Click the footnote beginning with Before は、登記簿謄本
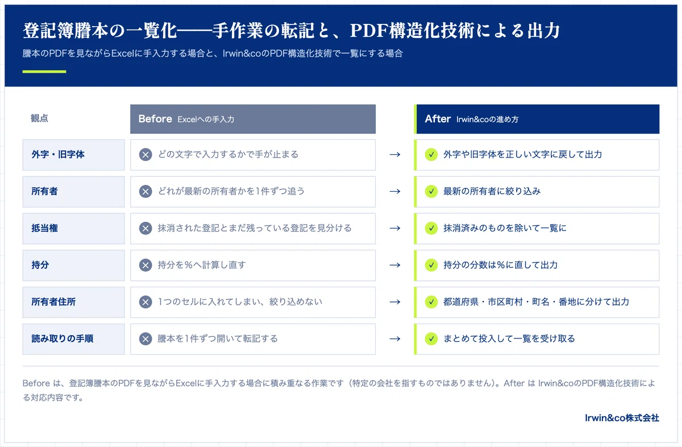 (x=339, y=391)
